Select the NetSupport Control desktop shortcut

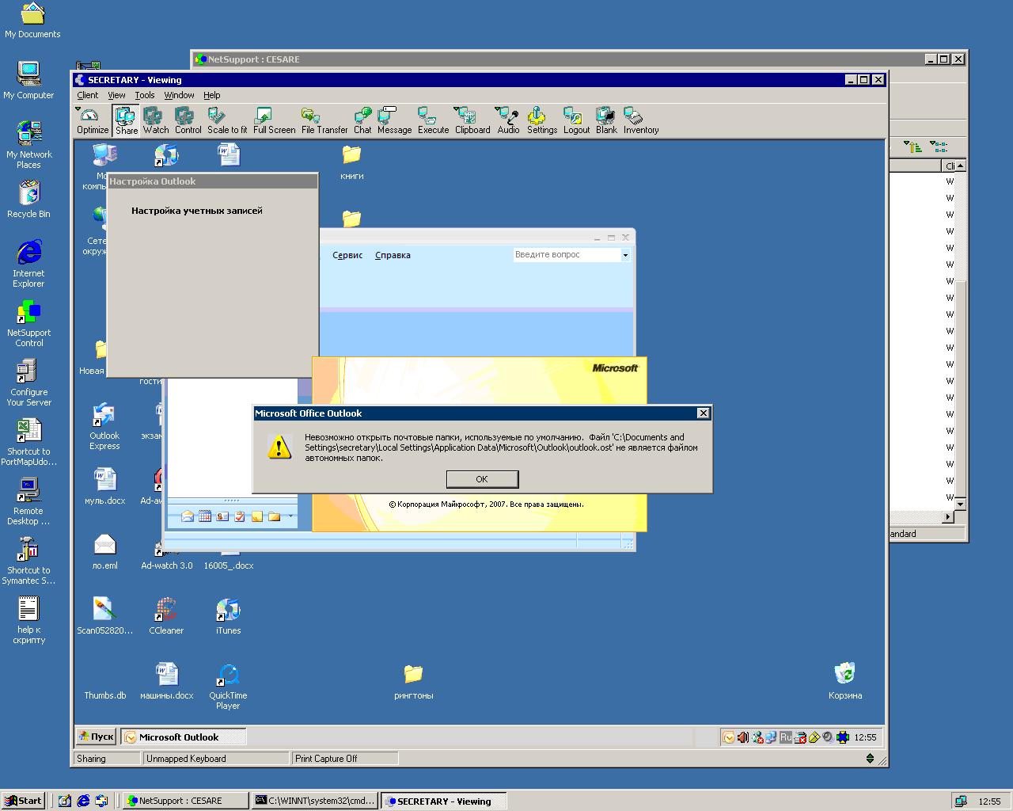[x=29, y=323]
